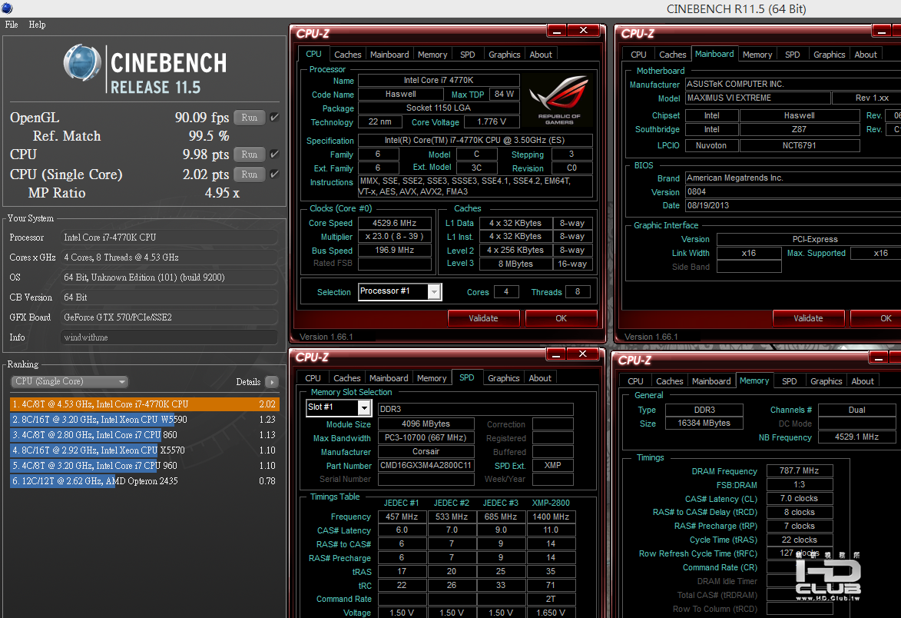This screenshot has width=901, height=618.
Task: Toggle the OpenGL test checkbox
Action: coord(275,118)
